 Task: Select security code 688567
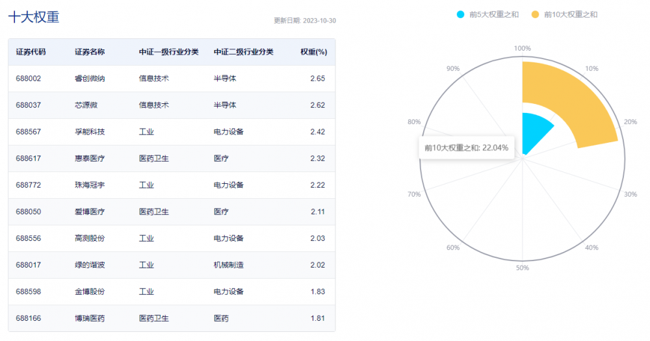click(x=28, y=132)
